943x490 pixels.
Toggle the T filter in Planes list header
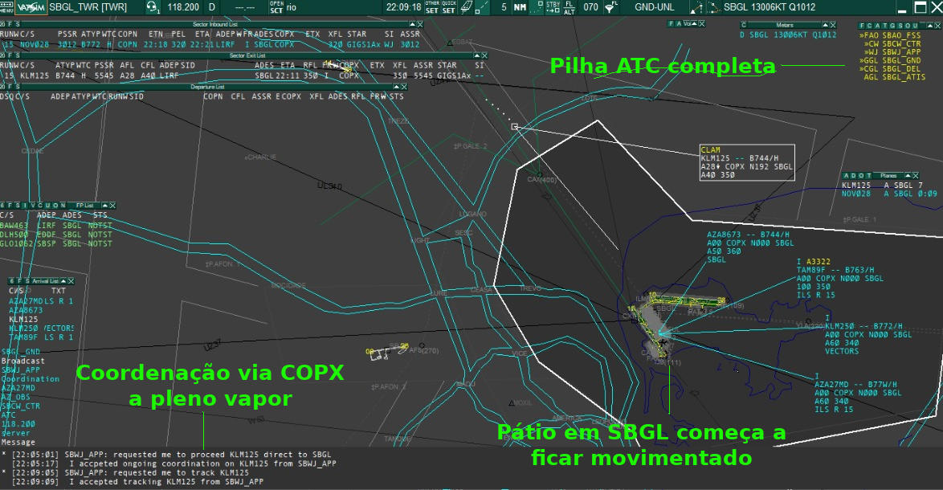tap(870, 176)
